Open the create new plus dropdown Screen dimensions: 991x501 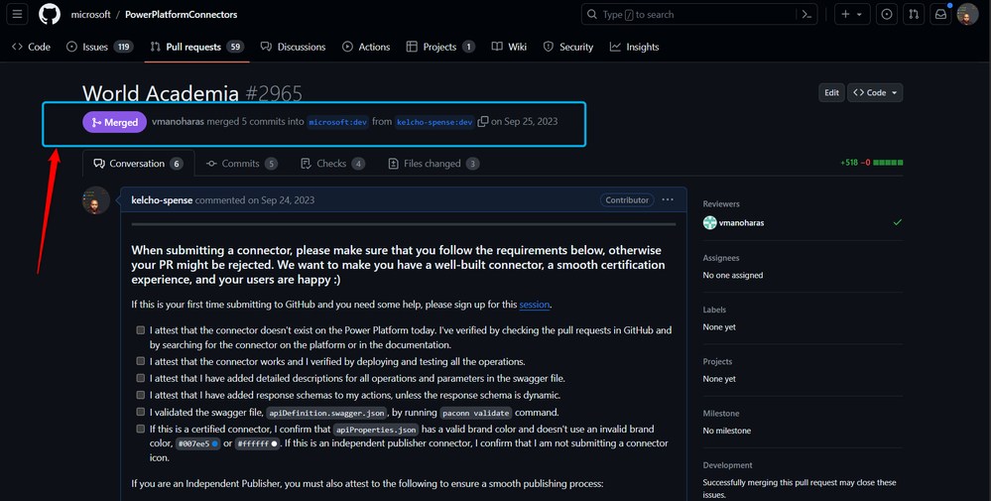click(852, 14)
